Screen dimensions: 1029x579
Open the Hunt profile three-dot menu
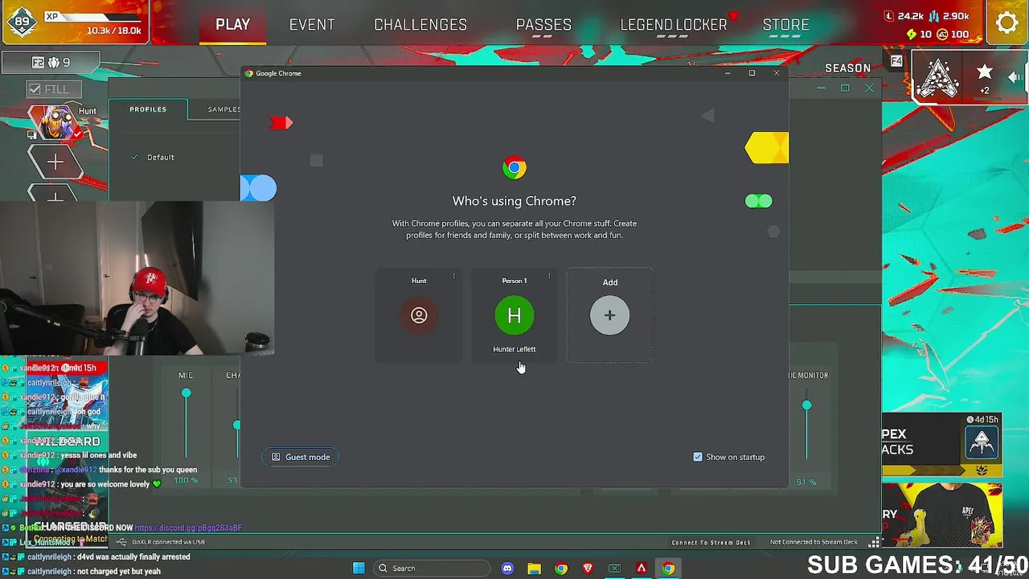click(453, 277)
